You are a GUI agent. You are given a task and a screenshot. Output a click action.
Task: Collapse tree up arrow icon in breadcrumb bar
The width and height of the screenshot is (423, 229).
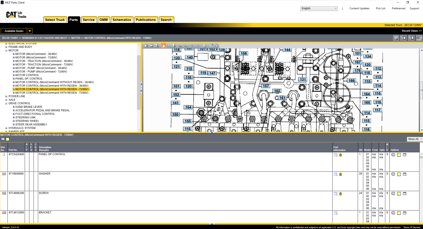pyautogui.click(x=403, y=38)
